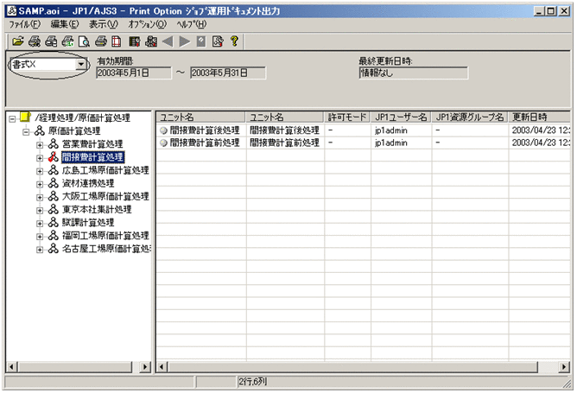Open the 書式X format dropdown
Viewport: 577px width, 393px height.
(x=81, y=65)
